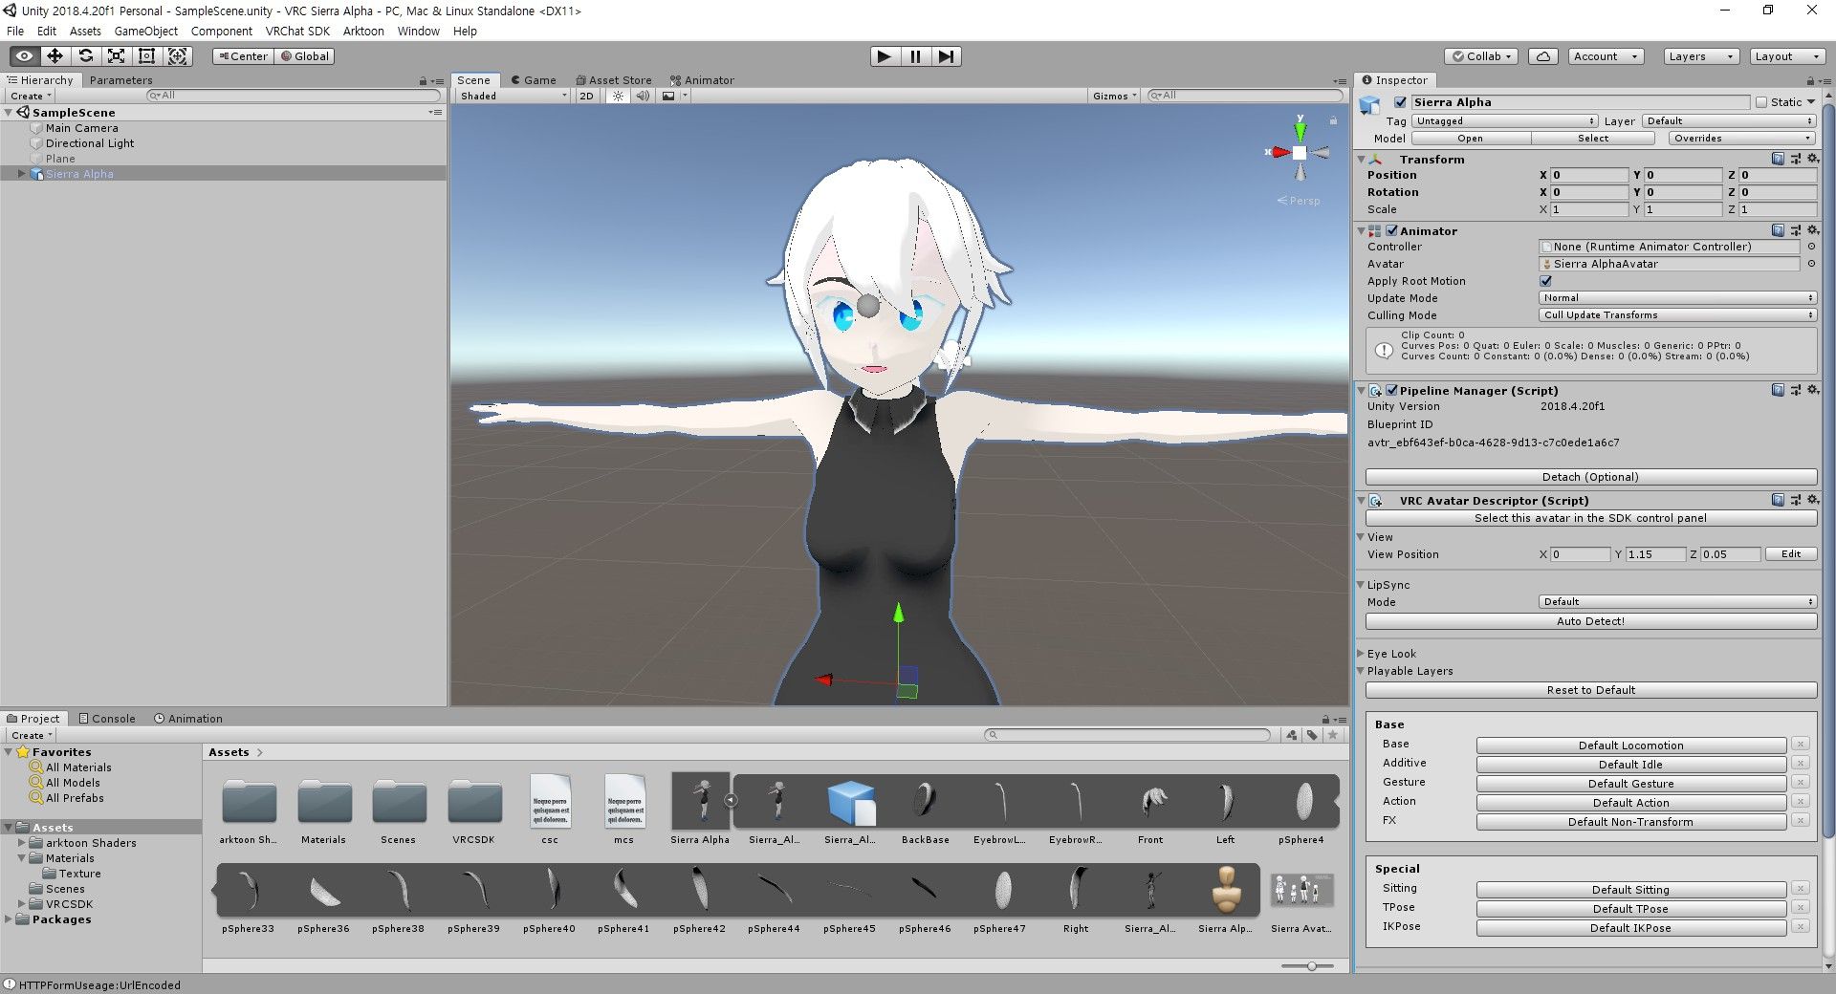Image resolution: width=1836 pixels, height=994 pixels.
Task: Switch to the Game tab
Action: (533, 80)
